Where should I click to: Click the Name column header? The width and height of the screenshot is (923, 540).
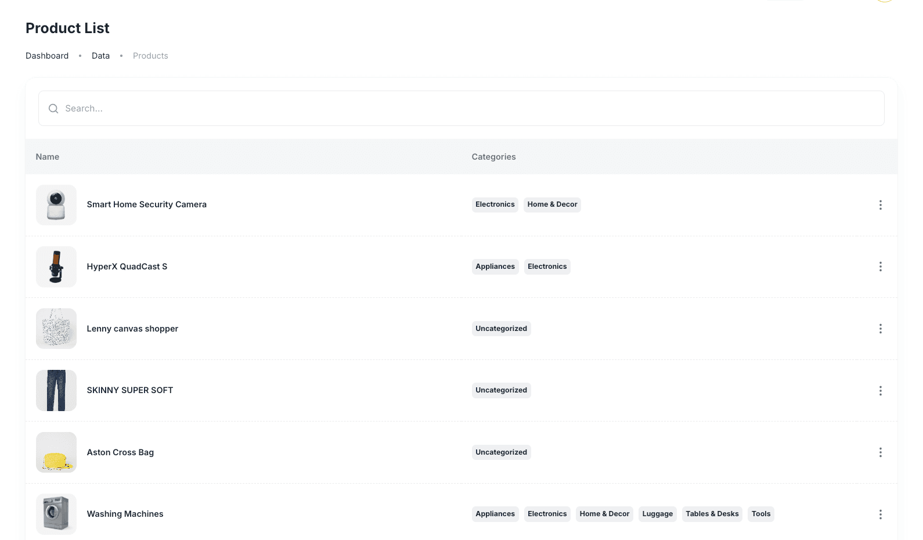48,157
